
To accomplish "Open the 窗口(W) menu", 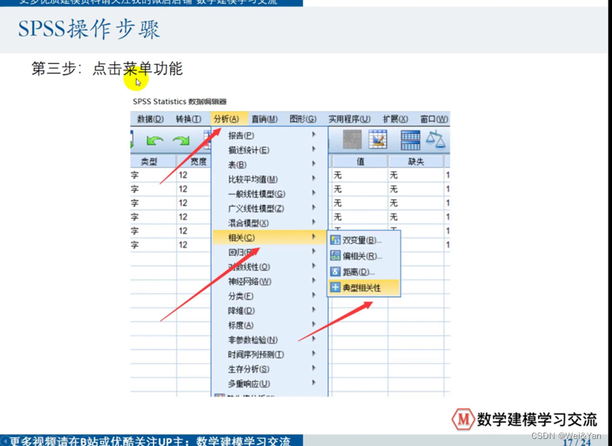I will point(434,119).
